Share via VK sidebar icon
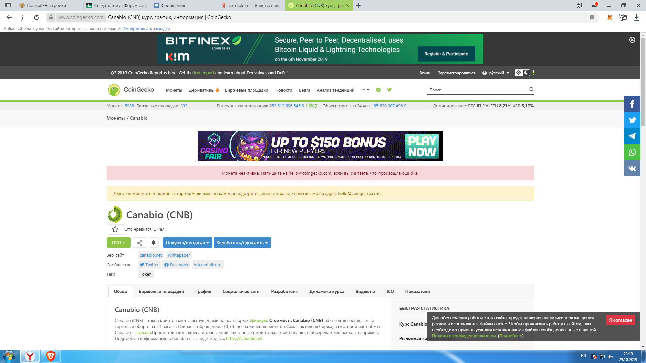Image resolution: width=646 pixels, height=363 pixels. (x=632, y=168)
